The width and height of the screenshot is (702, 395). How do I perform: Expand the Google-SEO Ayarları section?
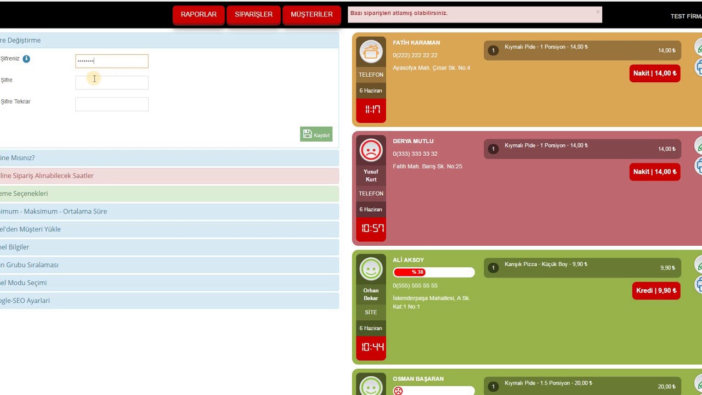pyautogui.click(x=169, y=301)
